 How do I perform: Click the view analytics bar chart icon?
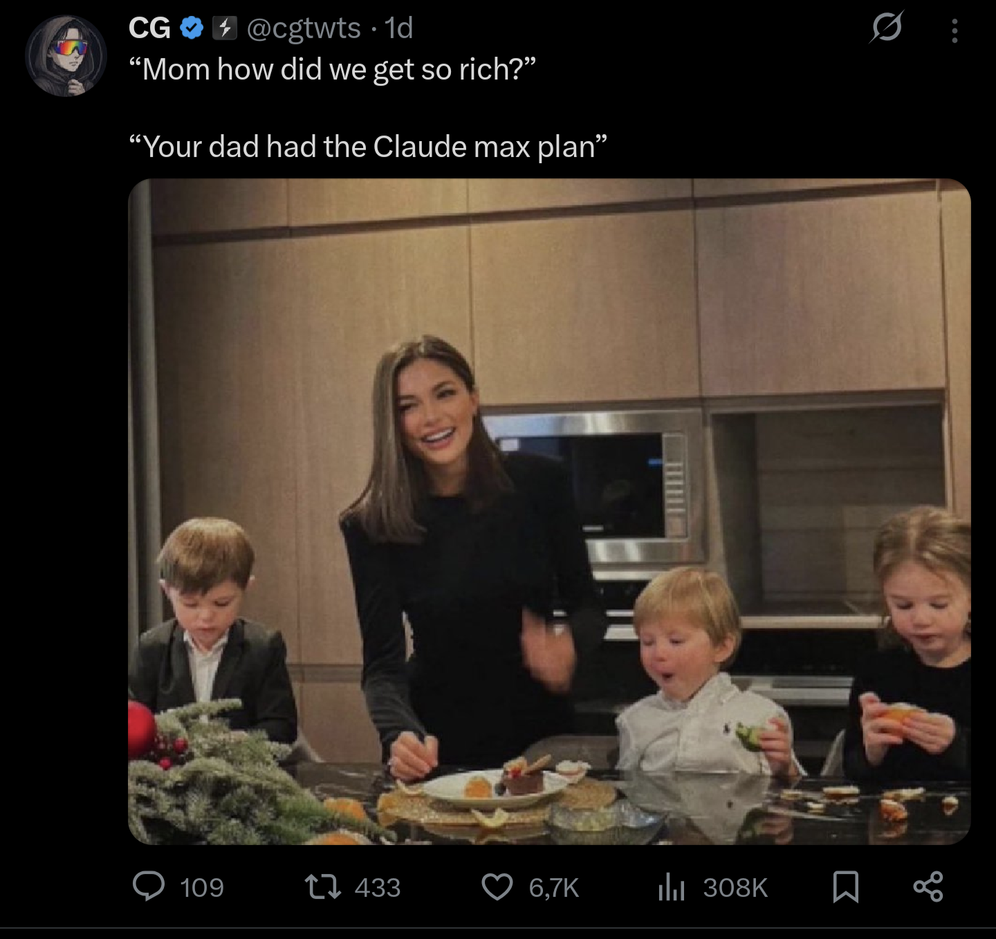coord(671,886)
